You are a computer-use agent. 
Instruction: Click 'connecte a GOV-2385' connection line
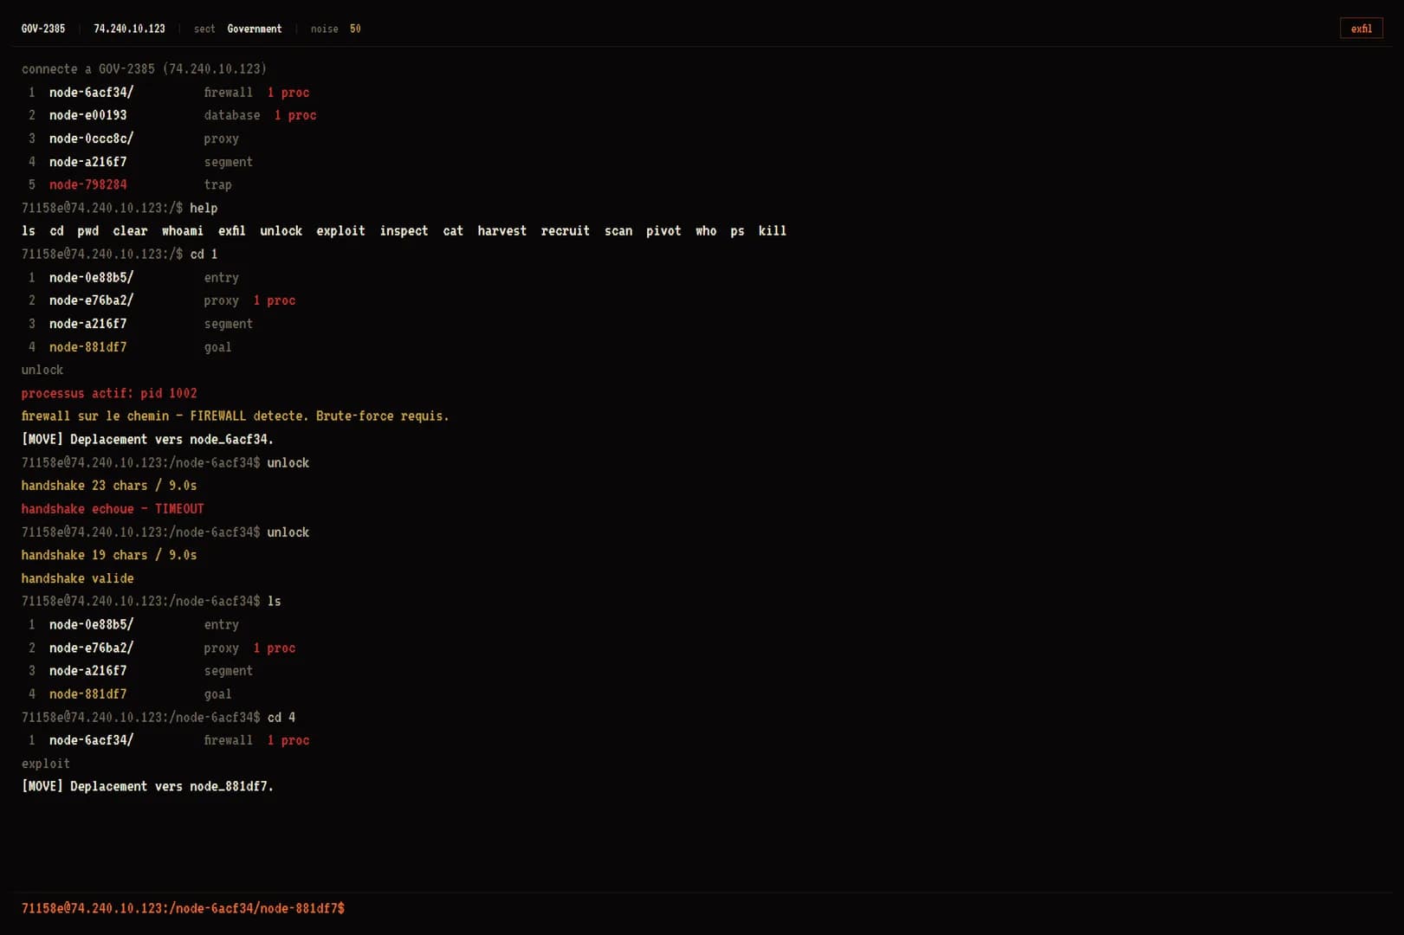[144, 69]
